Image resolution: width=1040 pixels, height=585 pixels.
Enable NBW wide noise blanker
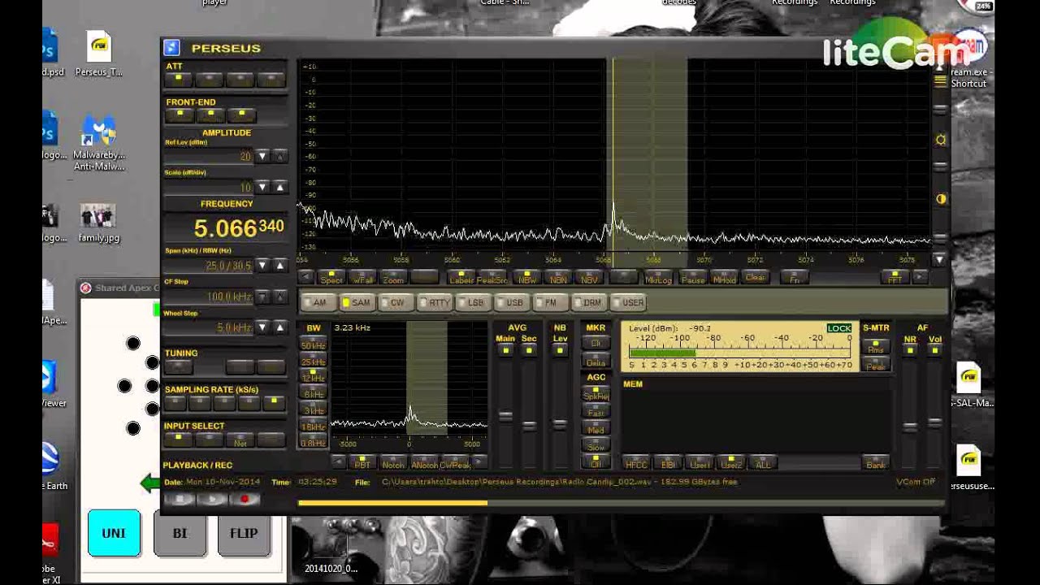pyautogui.click(x=527, y=278)
